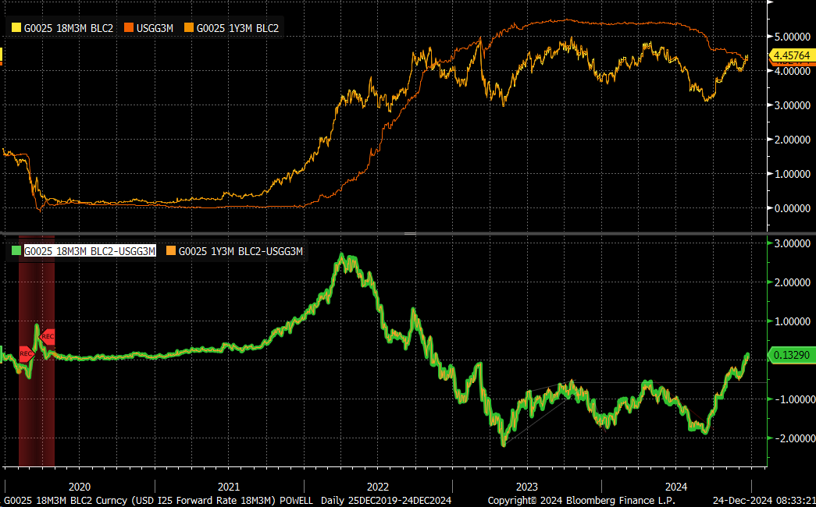Click the green G0025 18M3M BLC2-USGG3M swatch
This screenshot has width=816, height=507.
click(16, 251)
